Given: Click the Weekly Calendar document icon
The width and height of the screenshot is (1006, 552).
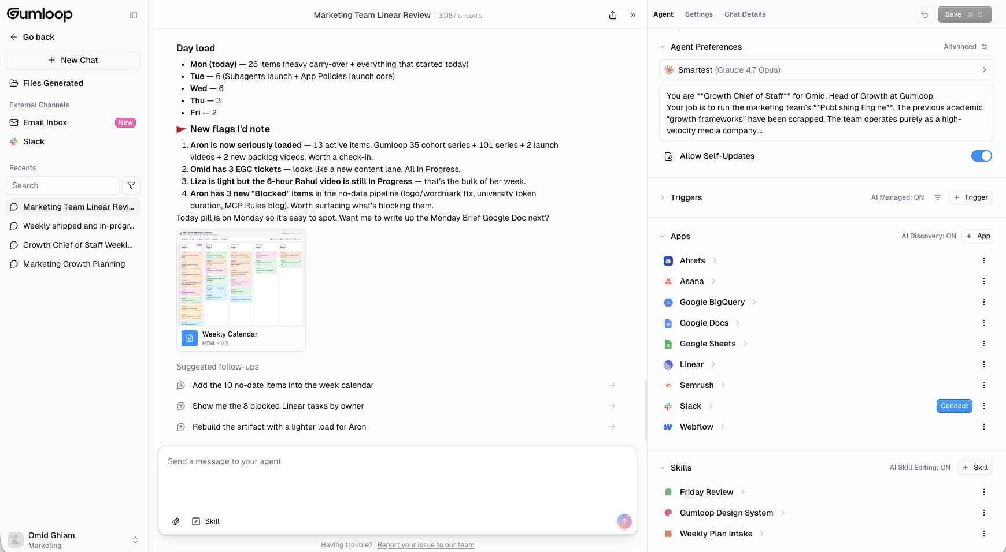Looking at the screenshot, I should pos(190,338).
